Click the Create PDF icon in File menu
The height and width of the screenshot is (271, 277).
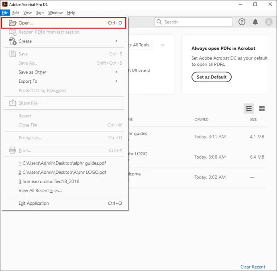(12, 41)
